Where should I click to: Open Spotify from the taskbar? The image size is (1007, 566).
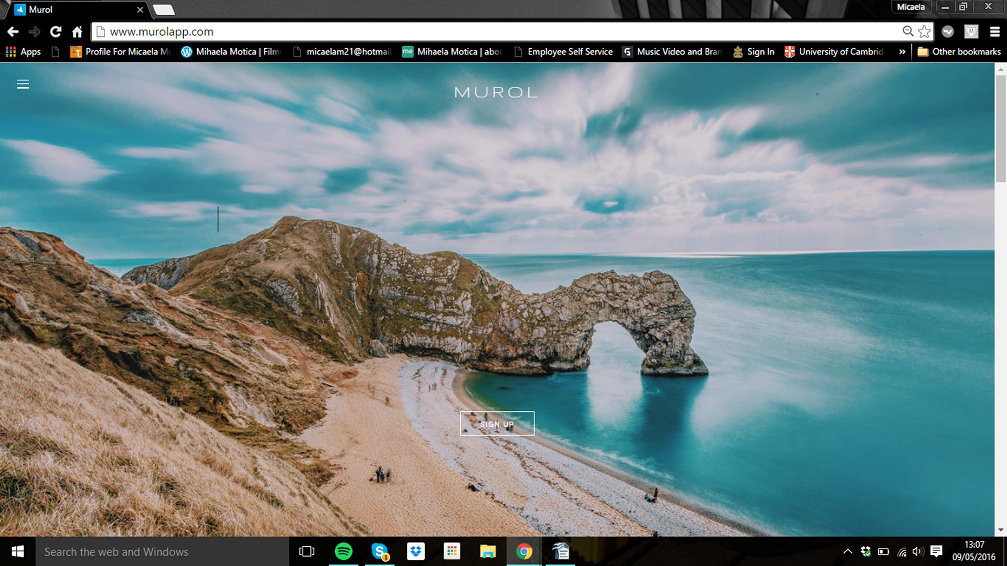344,551
